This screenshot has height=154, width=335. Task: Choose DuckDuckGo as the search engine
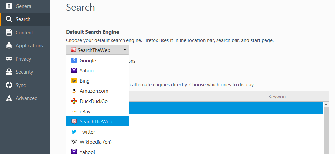(x=94, y=101)
